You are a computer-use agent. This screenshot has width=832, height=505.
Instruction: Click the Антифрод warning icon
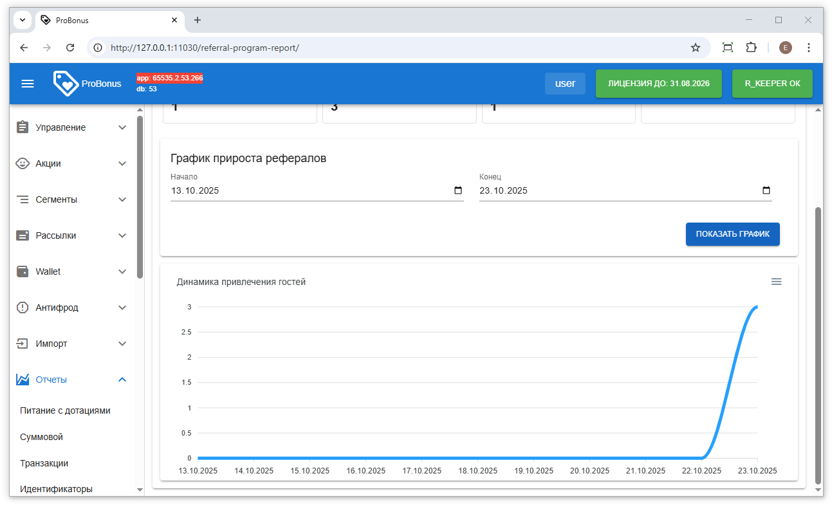point(23,308)
